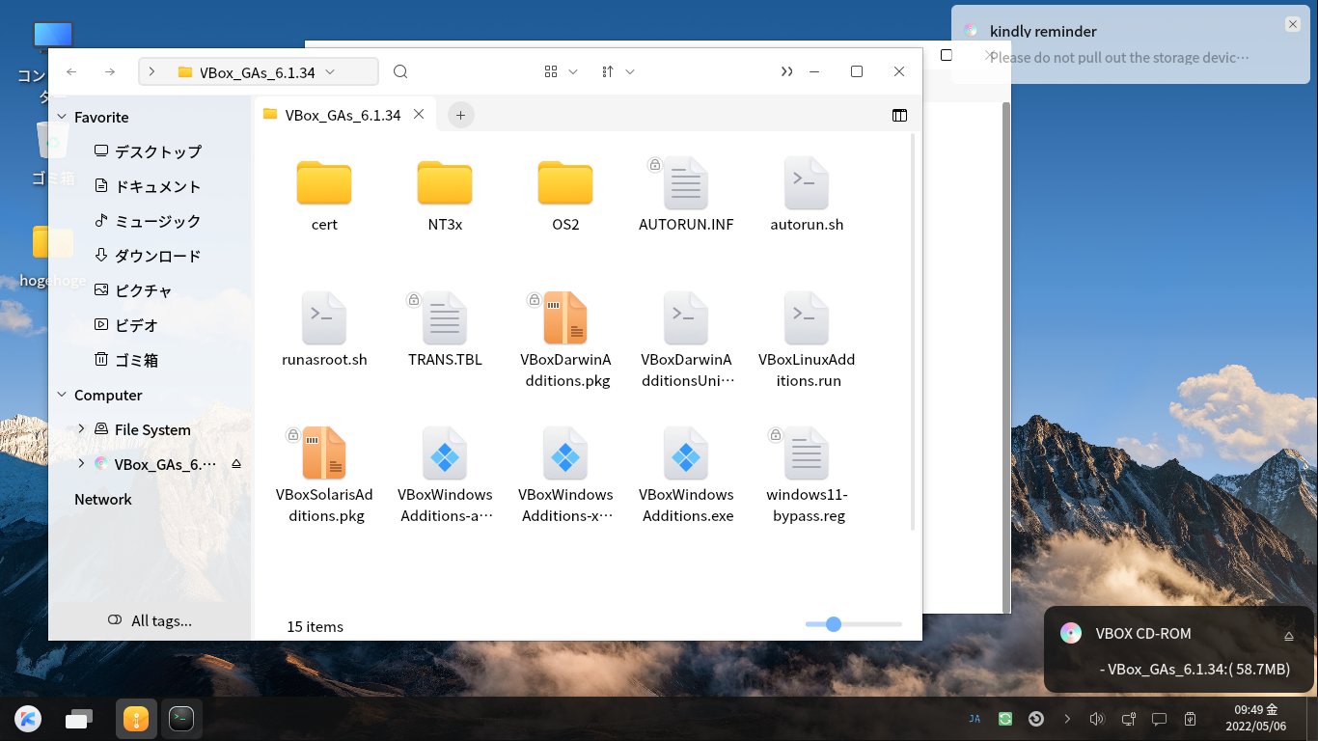Eject the VBOX CD-ROM in popup
This screenshot has width=1318, height=741.
pyautogui.click(x=1289, y=636)
